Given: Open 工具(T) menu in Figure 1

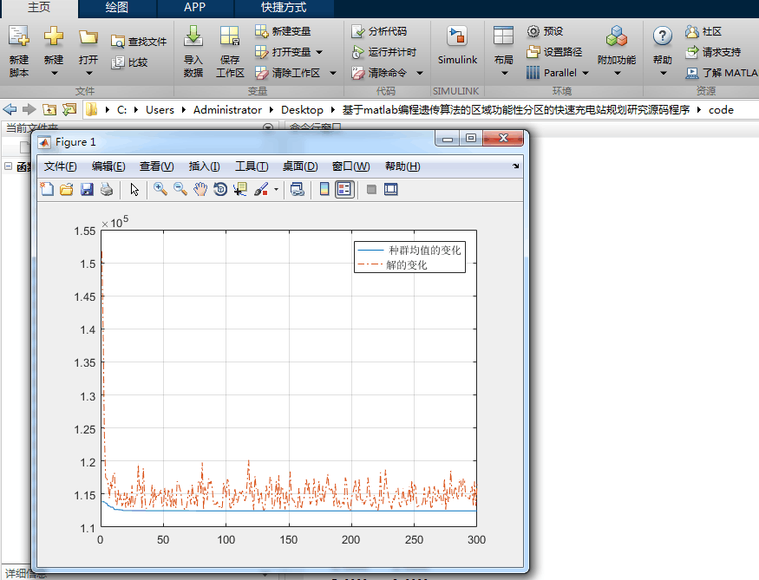Looking at the screenshot, I should tap(252, 166).
